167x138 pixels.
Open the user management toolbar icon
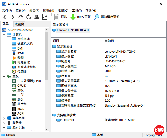coord(37,17)
